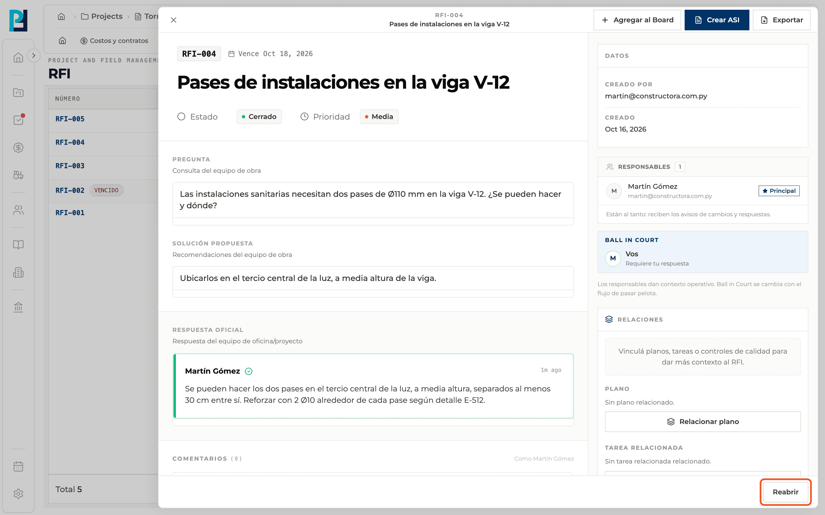Image resolution: width=825 pixels, height=515 pixels.
Task: Click the app logo at the top left
Action: pyautogui.click(x=18, y=20)
